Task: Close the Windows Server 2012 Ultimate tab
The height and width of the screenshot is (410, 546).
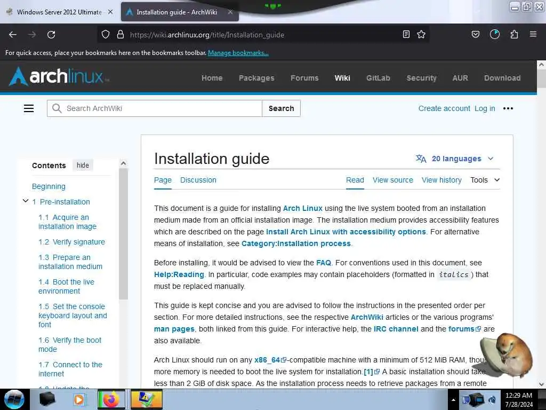Action: [x=110, y=12]
